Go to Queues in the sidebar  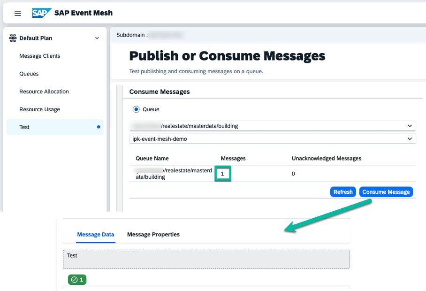click(x=29, y=74)
